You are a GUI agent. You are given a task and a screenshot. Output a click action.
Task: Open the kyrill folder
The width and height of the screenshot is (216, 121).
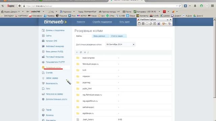tap(84, 70)
